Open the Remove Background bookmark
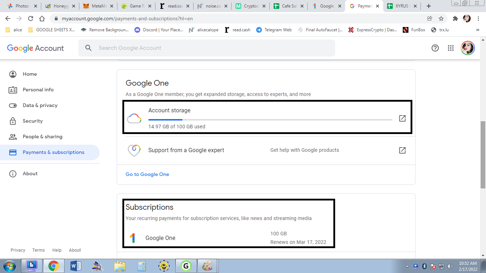The image size is (486, 273). (105, 30)
